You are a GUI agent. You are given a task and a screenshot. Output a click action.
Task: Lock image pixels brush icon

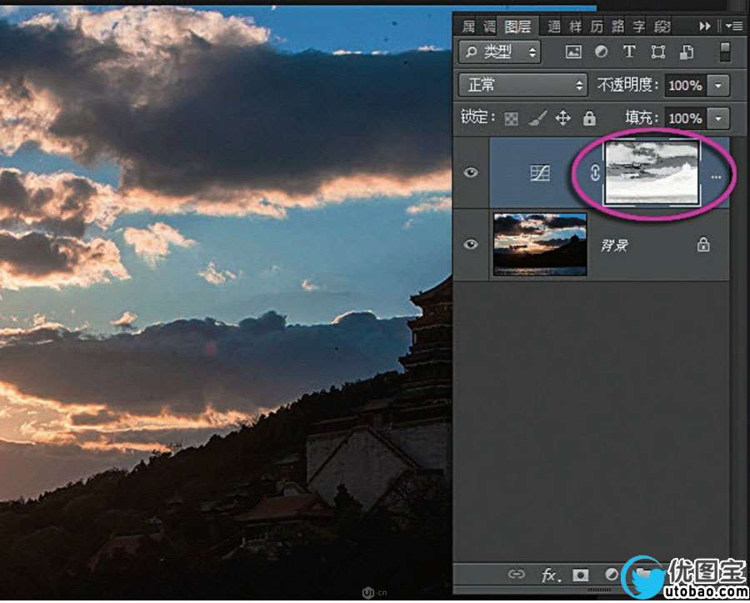[537, 118]
